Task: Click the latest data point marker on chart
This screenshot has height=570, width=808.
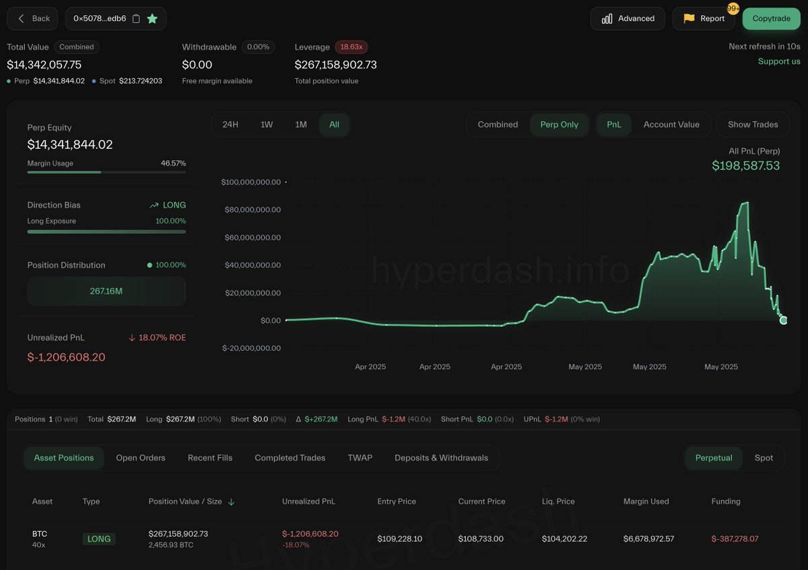Action: 783,320
